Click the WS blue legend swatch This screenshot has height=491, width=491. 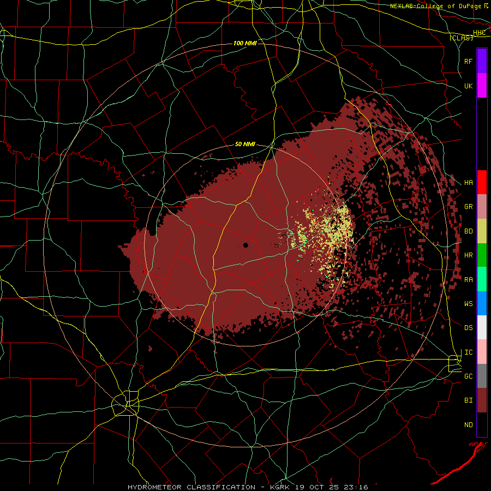coord(482,303)
